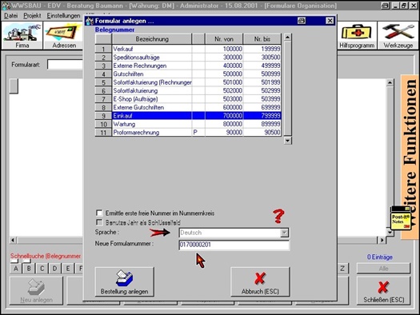This screenshot has height=315, width=420.
Task: Click the Nr. bis column header
Action: [x=262, y=39]
